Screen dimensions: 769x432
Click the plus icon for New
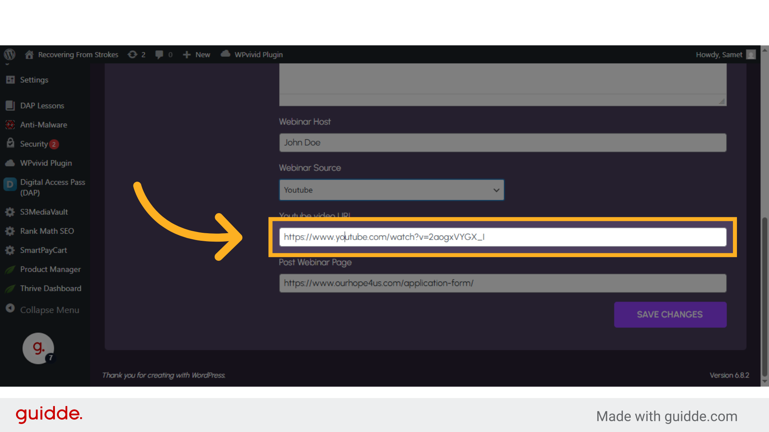pyautogui.click(x=187, y=54)
